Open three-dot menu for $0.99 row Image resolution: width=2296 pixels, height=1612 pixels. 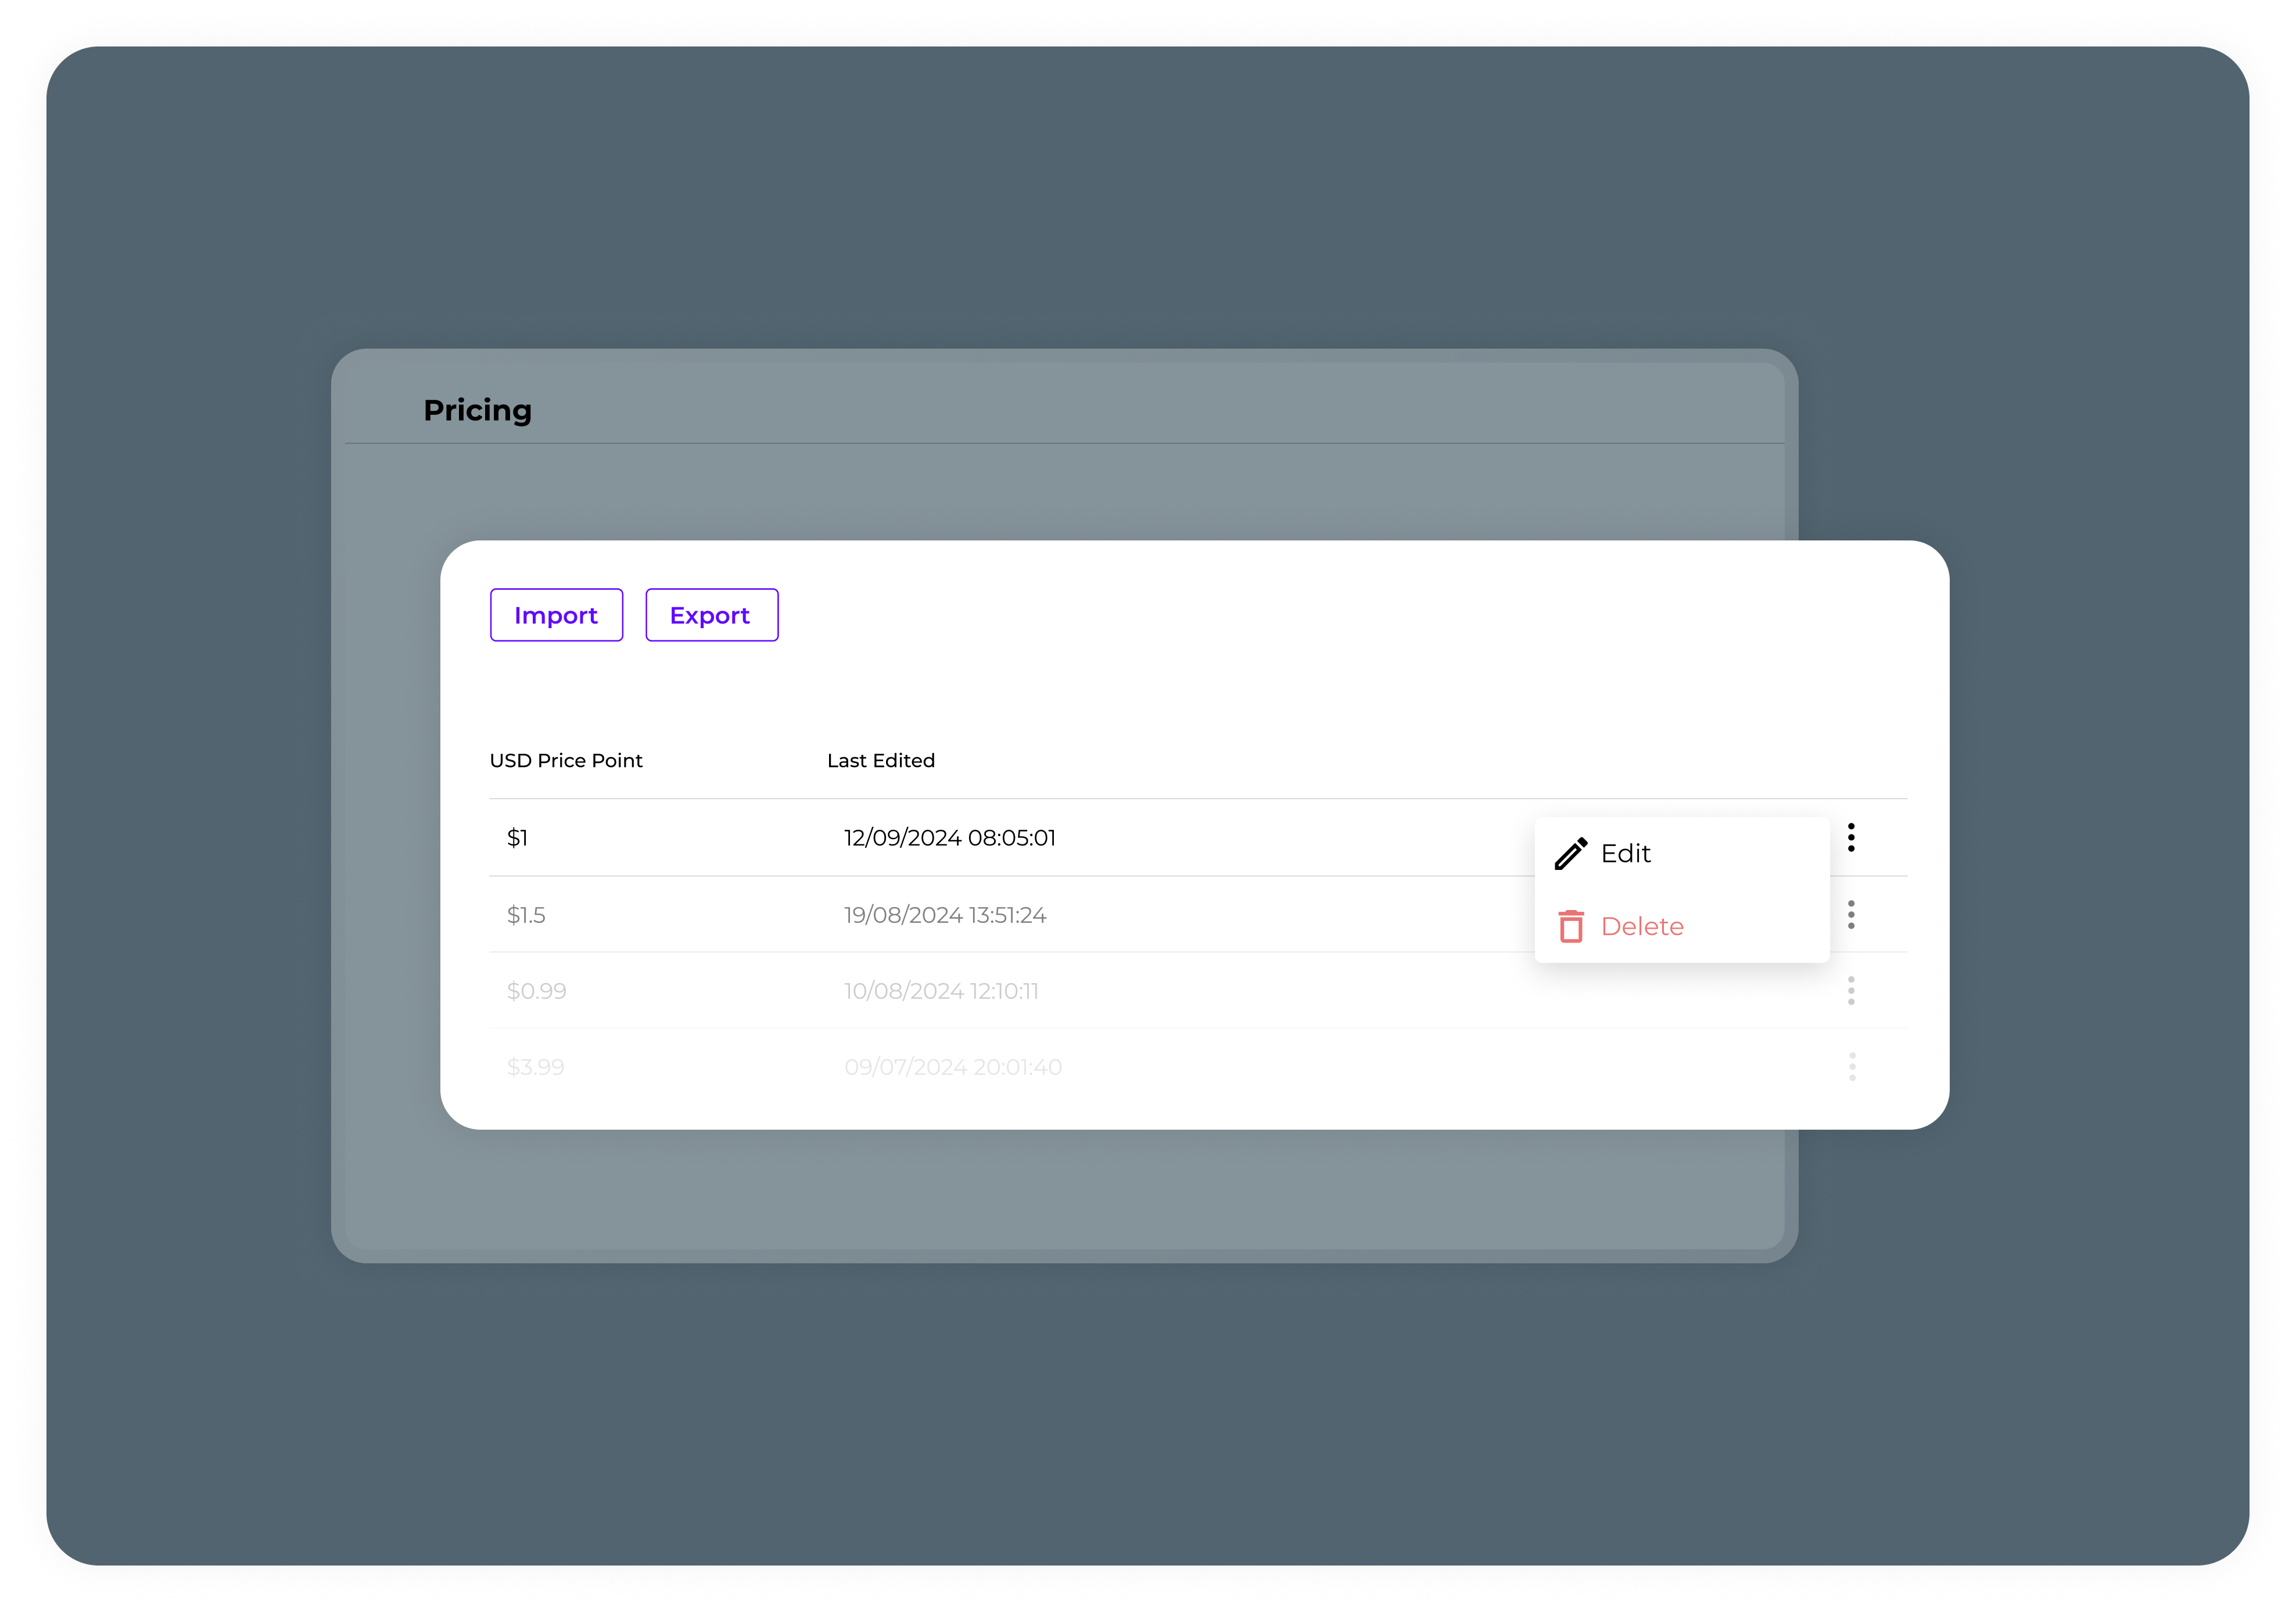pyautogui.click(x=1851, y=991)
